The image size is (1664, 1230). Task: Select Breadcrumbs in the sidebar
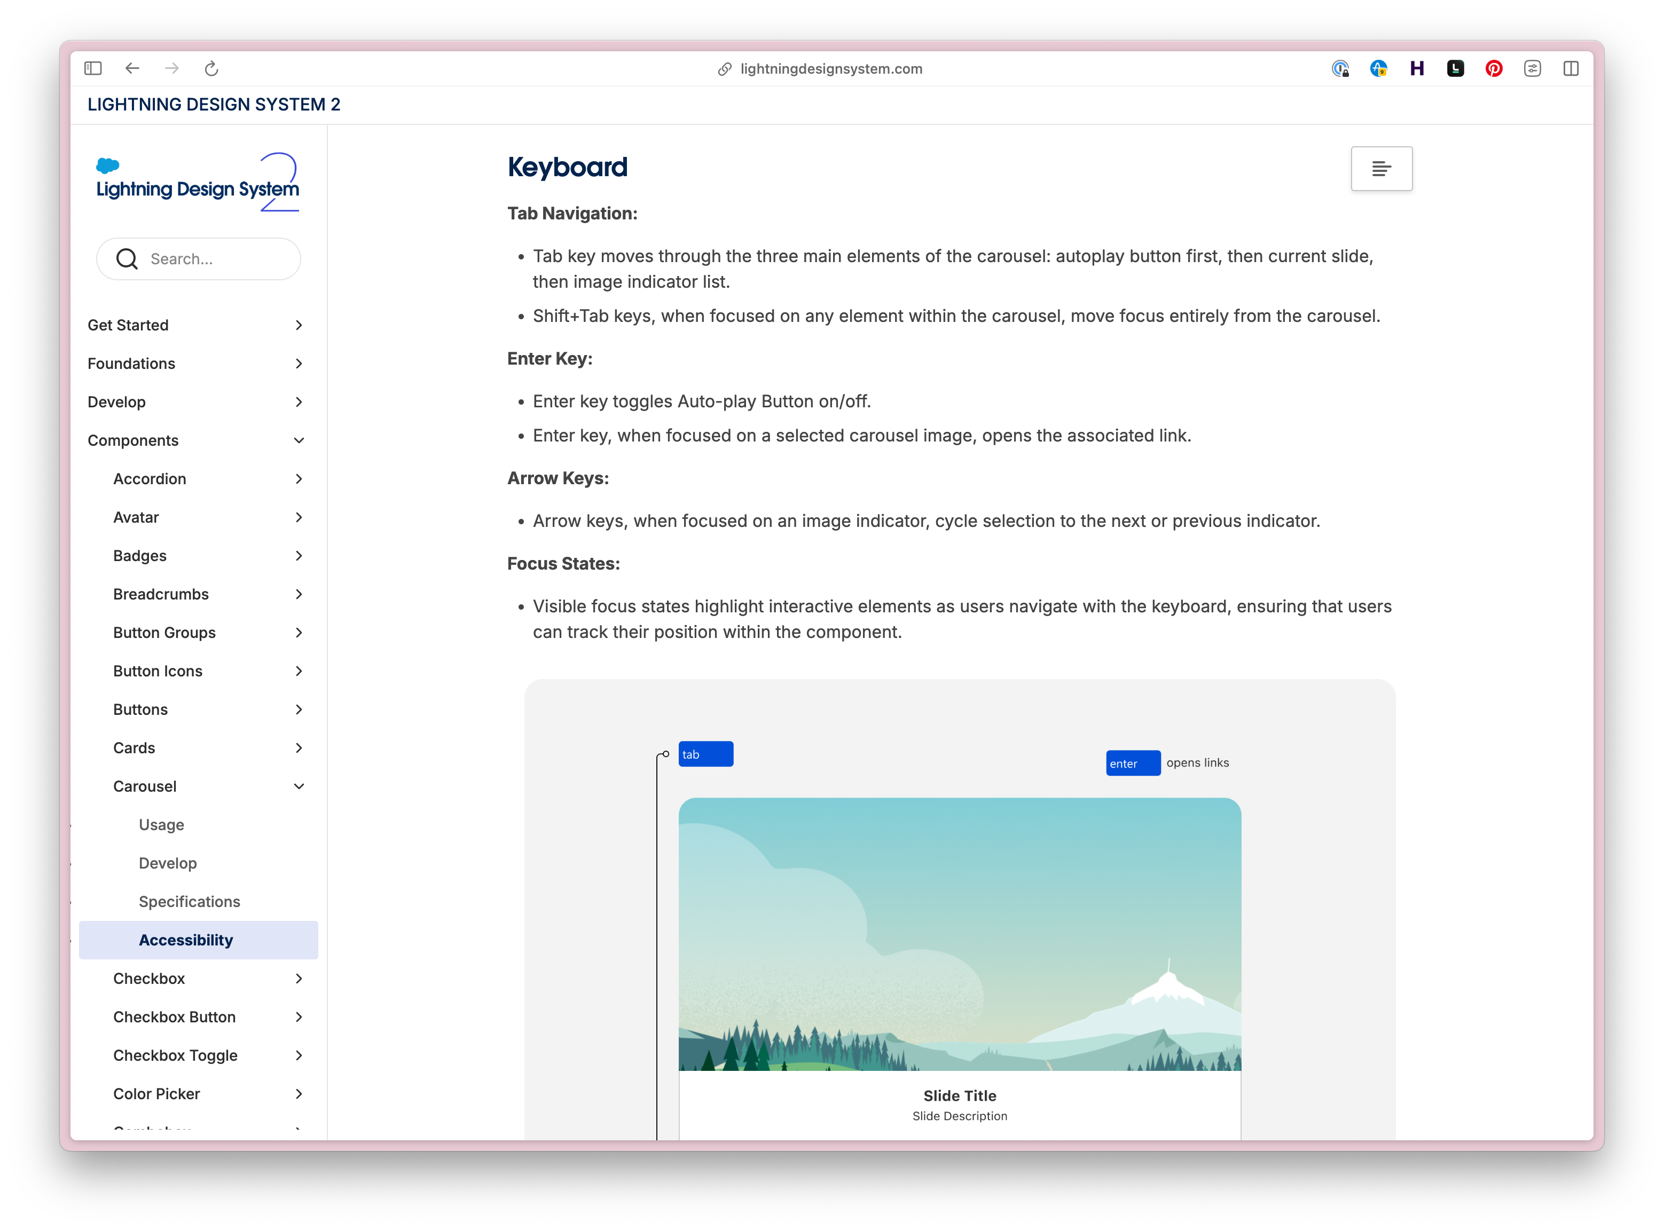[161, 594]
